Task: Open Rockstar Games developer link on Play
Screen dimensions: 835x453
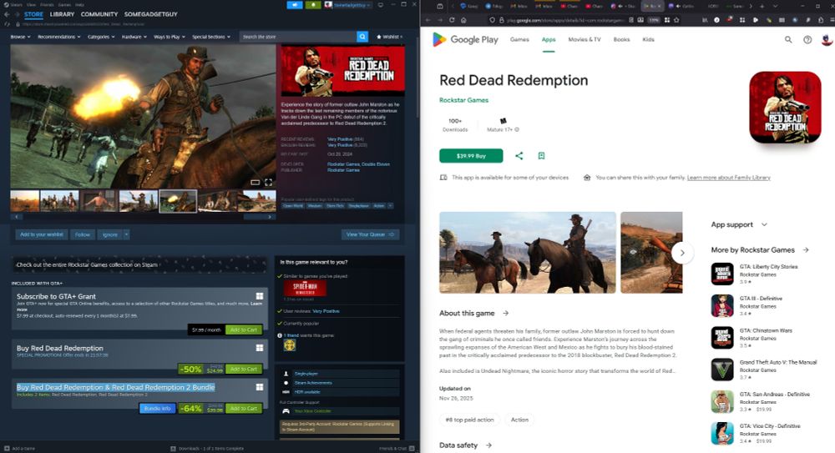Action: click(463, 100)
